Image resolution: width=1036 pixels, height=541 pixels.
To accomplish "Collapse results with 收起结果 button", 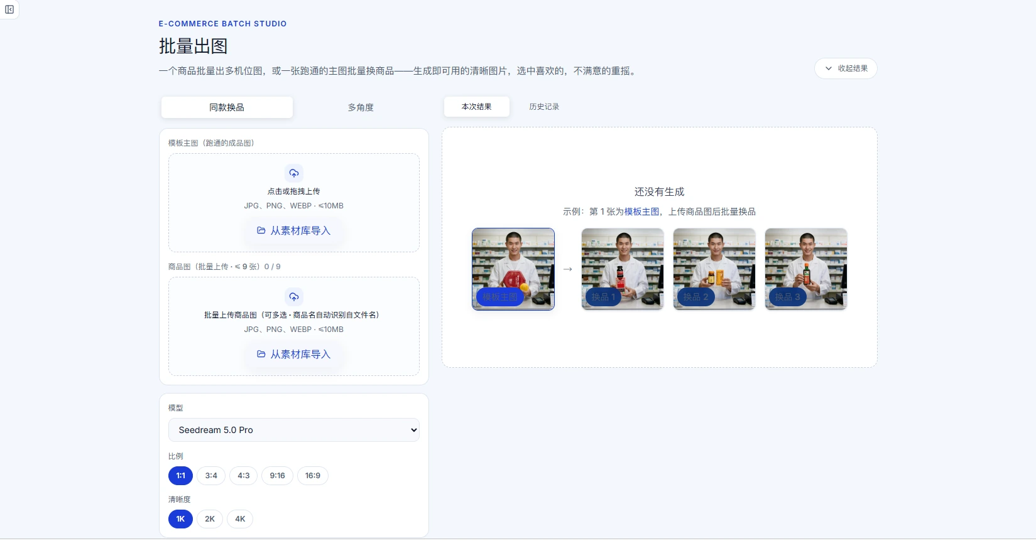I will tap(846, 68).
